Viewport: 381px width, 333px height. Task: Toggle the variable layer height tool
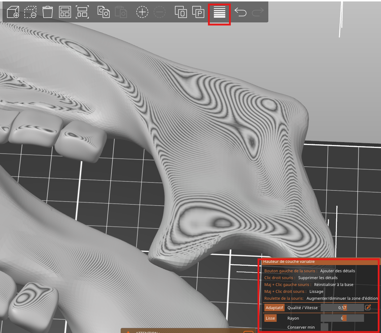click(220, 12)
